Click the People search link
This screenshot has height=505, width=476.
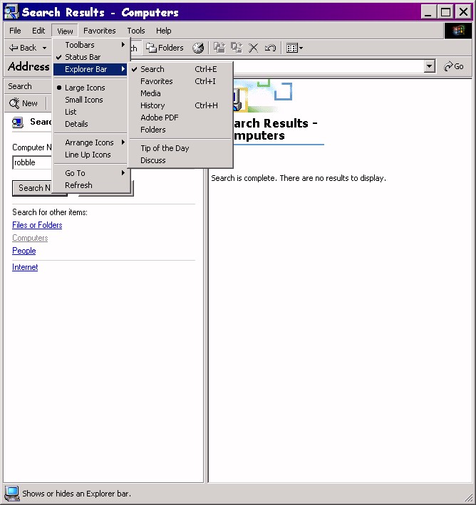coord(24,251)
